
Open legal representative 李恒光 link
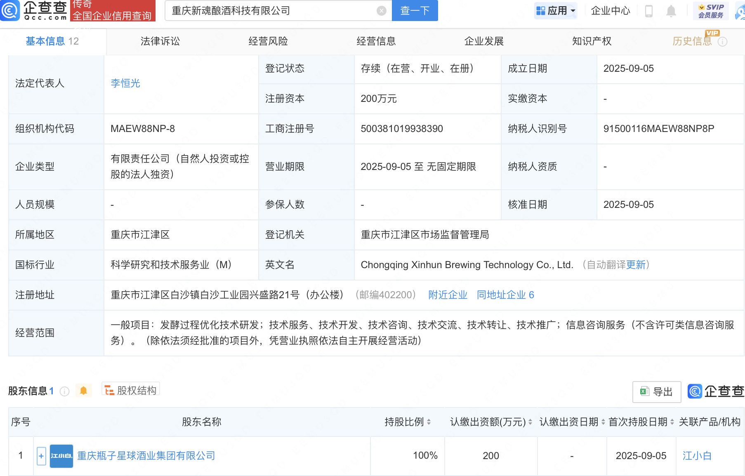[x=125, y=83]
